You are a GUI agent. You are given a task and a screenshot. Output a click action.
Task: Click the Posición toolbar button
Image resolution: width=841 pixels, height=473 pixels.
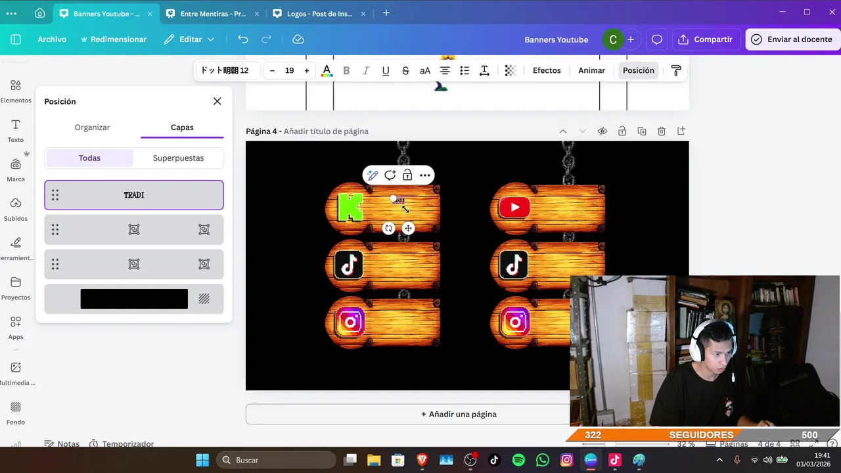click(x=639, y=70)
